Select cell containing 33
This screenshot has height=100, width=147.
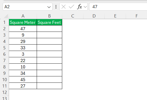pyautogui.click(x=23, y=48)
